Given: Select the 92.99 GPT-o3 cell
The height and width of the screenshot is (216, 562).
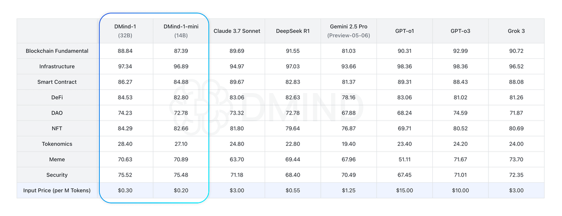Looking at the screenshot, I should (460, 50).
